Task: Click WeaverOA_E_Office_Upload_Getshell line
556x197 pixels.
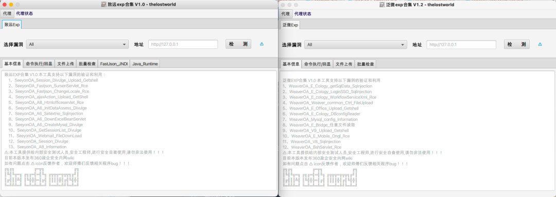Action: pos(321,108)
